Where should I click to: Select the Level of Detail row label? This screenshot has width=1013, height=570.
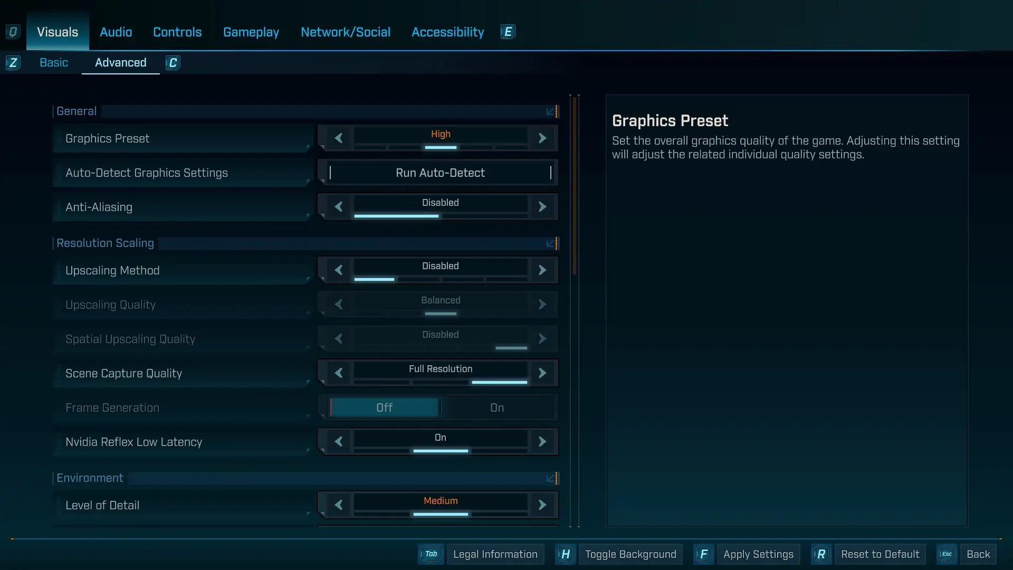pyautogui.click(x=183, y=505)
